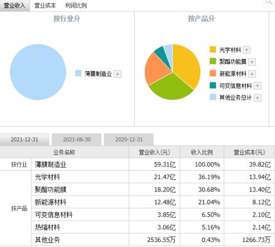This screenshot has width=275, height=247.
Task: Select the 利润比例 tab
Action: [76, 5]
